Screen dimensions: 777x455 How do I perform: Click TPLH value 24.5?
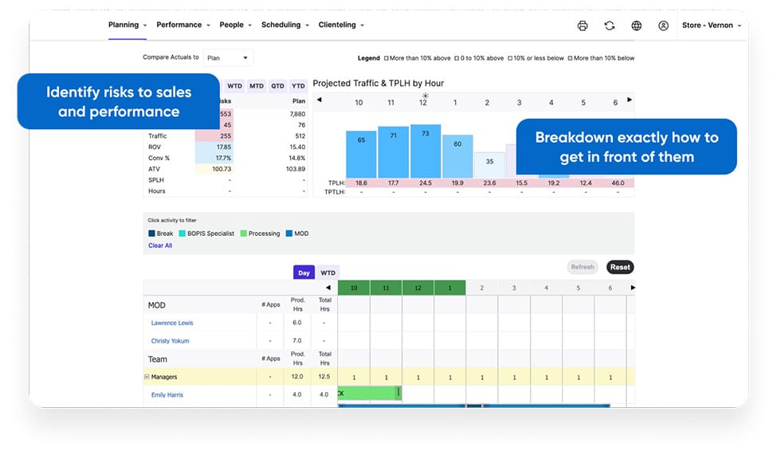[x=426, y=183]
